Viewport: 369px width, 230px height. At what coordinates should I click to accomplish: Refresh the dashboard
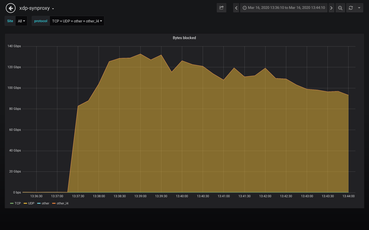(351, 8)
